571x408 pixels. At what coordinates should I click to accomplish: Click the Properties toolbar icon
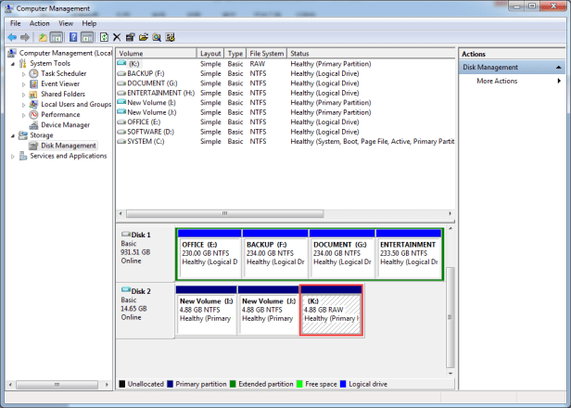pyautogui.click(x=131, y=37)
